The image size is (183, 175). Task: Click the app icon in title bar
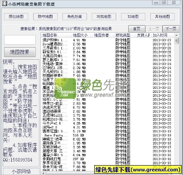[x=4, y=3]
